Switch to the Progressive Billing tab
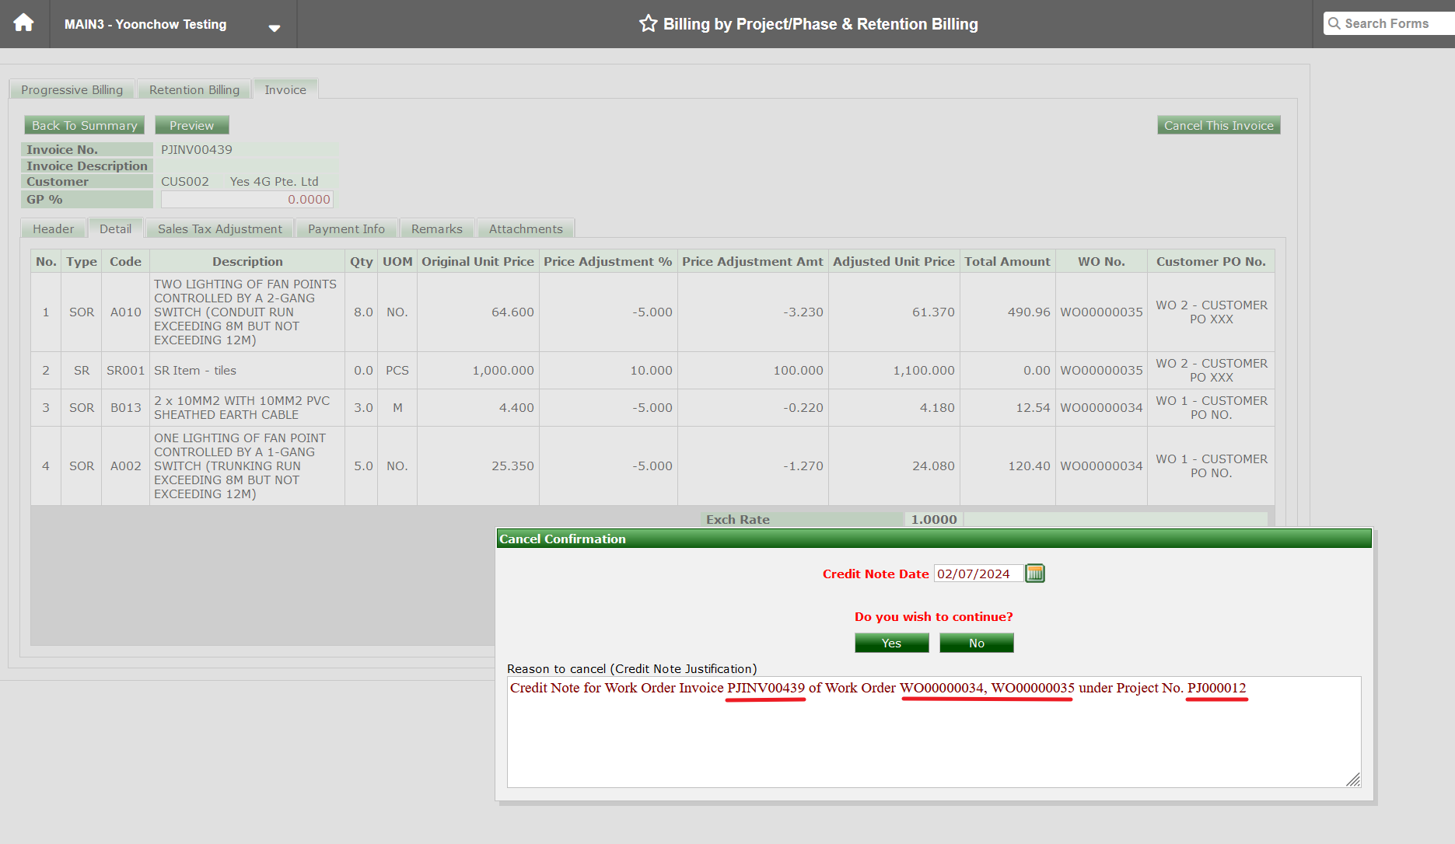 72,89
